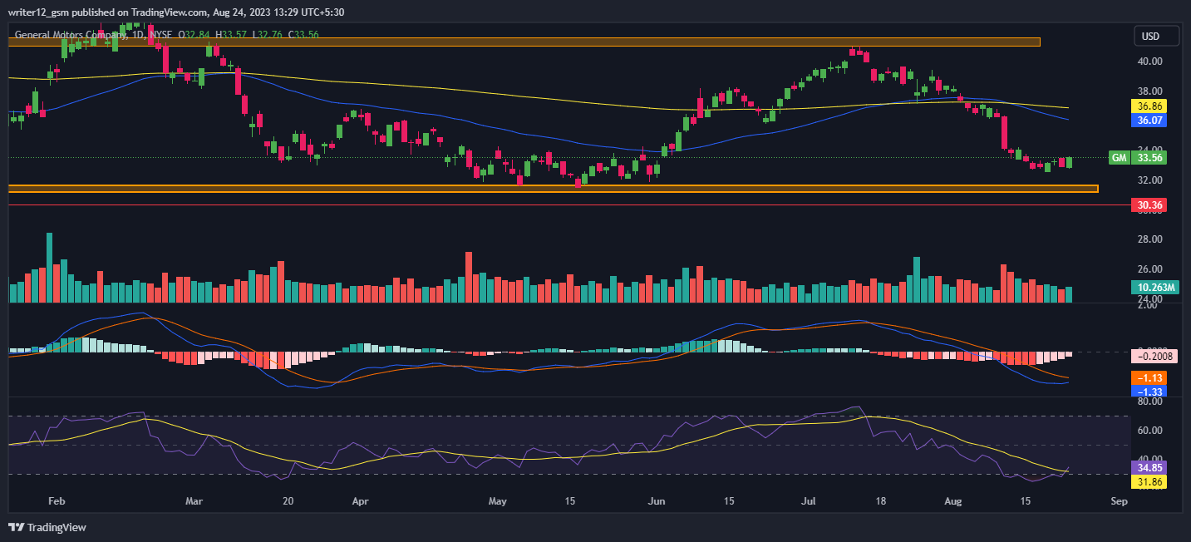Click the Jun label on time axis
1191x542 pixels.
[x=657, y=502]
